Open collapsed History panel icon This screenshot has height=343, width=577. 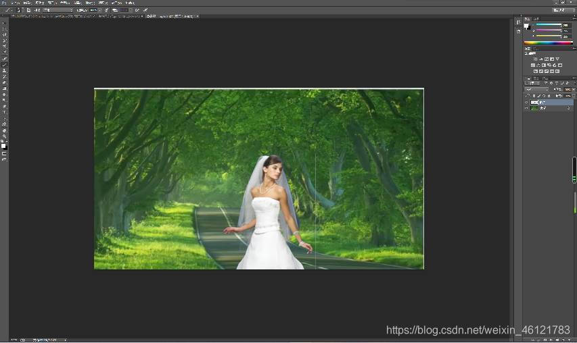click(519, 22)
